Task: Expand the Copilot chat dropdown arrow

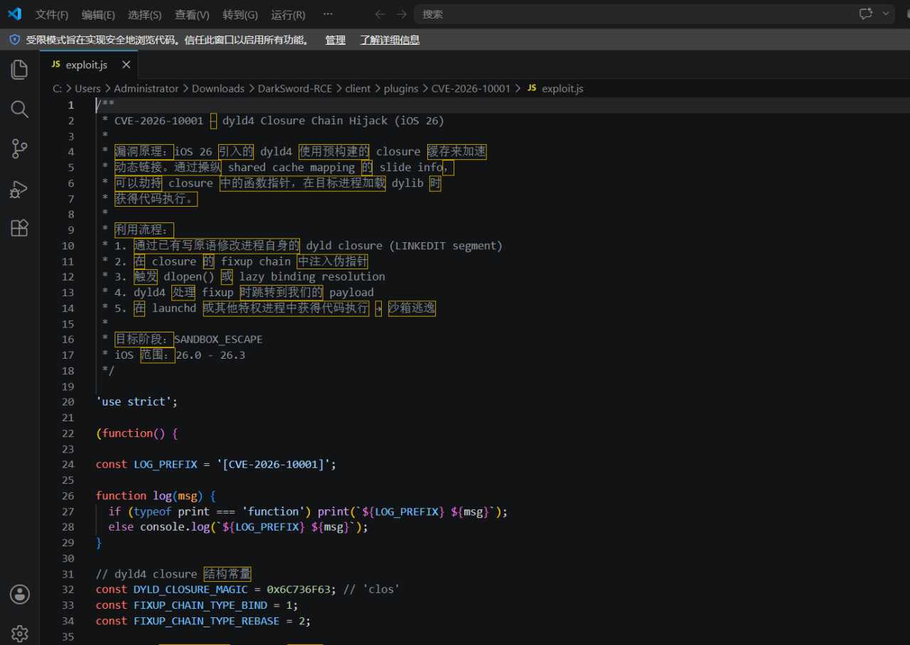Action: pyautogui.click(x=886, y=13)
